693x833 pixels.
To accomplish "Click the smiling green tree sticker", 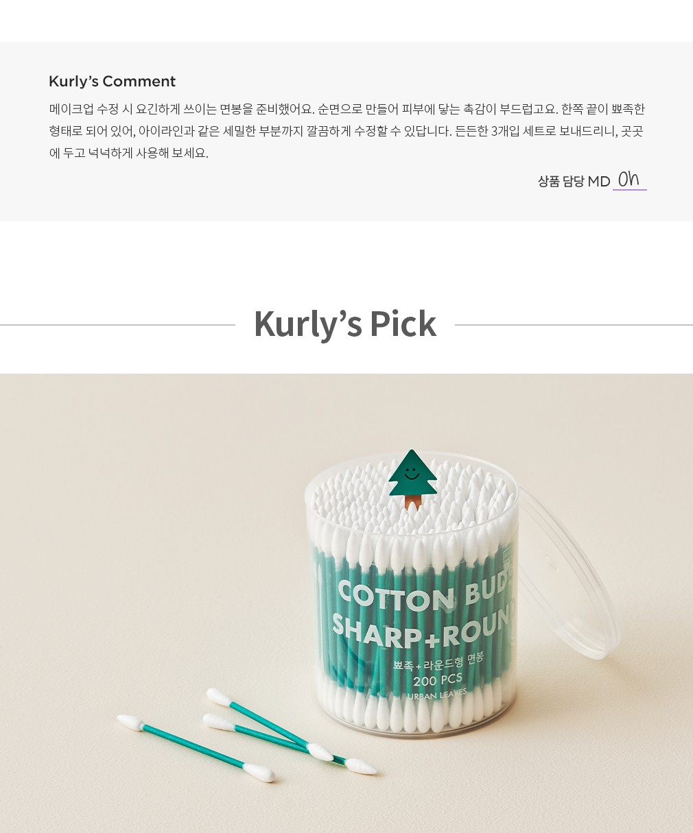I will point(412,479).
